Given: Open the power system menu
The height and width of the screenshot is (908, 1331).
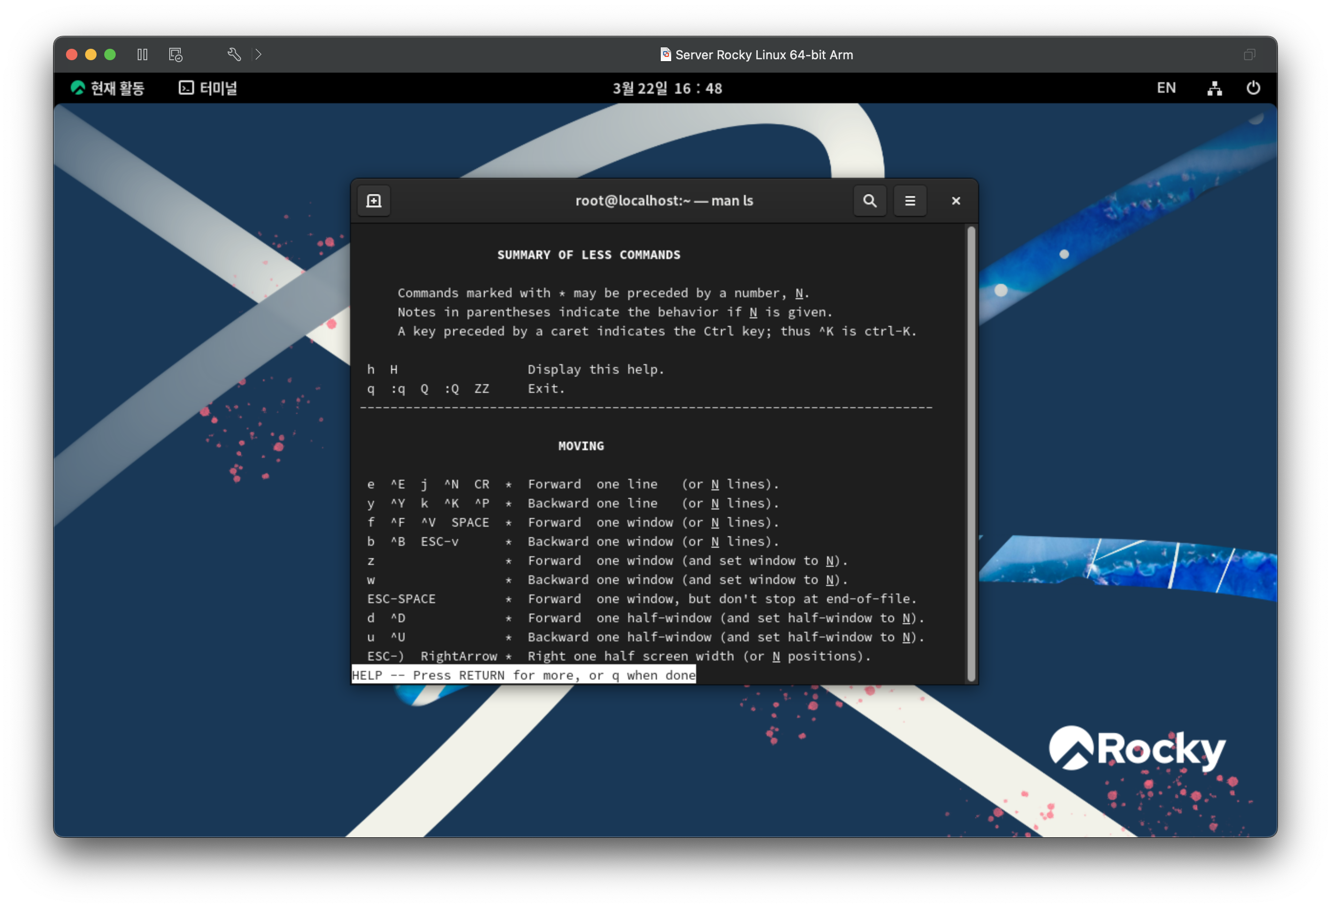Looking at the screenshot, I should tap(1253, 88).
